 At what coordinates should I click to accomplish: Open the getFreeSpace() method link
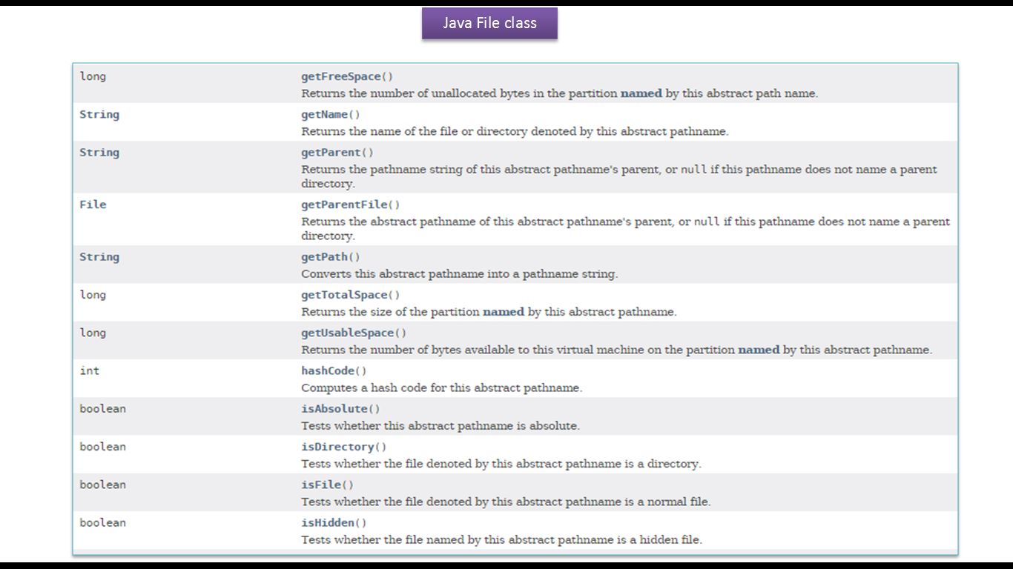tap(343, 76)
